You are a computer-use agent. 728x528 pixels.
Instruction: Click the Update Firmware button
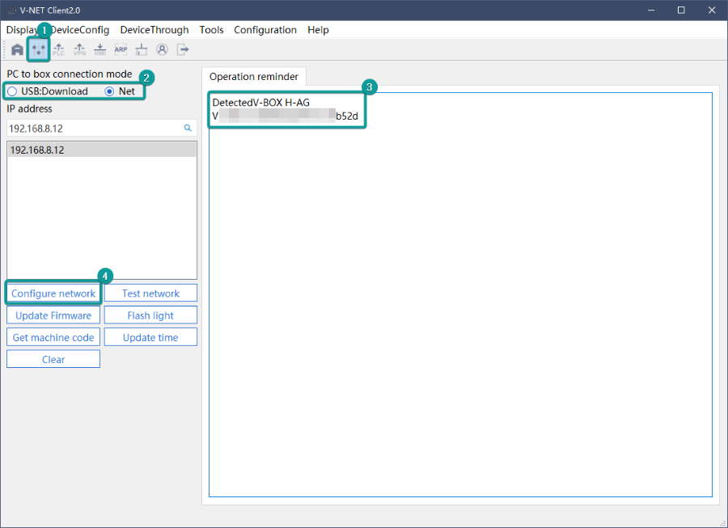pyautogui.click(x=53, y=315)
